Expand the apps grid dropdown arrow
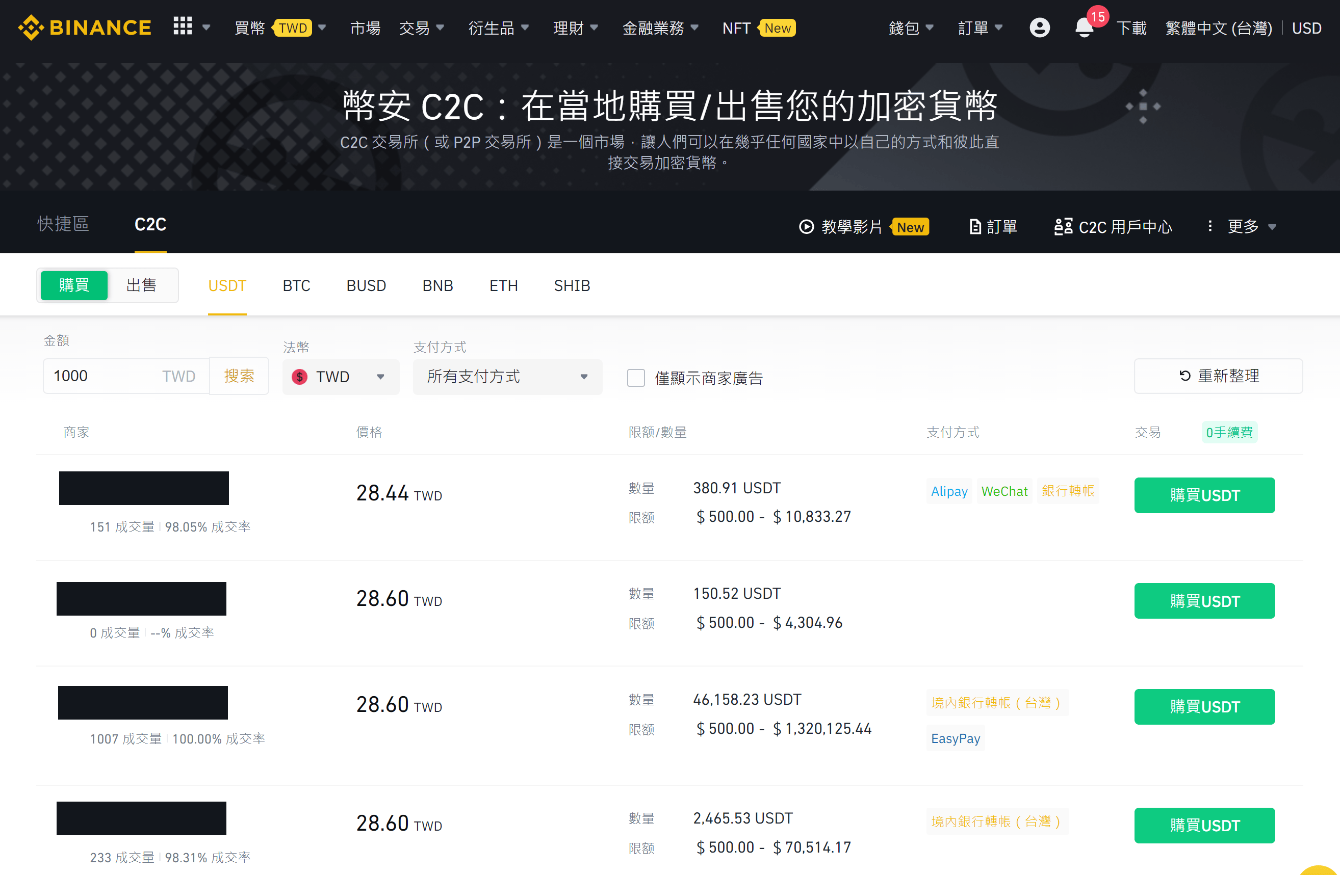1340x875 pixels. 206,27
